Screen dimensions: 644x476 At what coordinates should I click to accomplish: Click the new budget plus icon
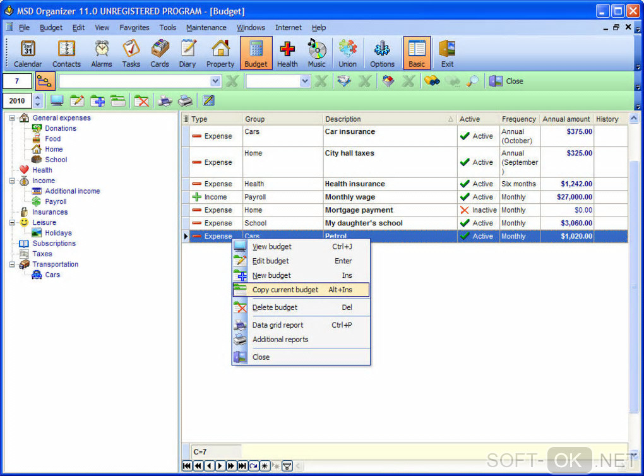tap(97, 100)
